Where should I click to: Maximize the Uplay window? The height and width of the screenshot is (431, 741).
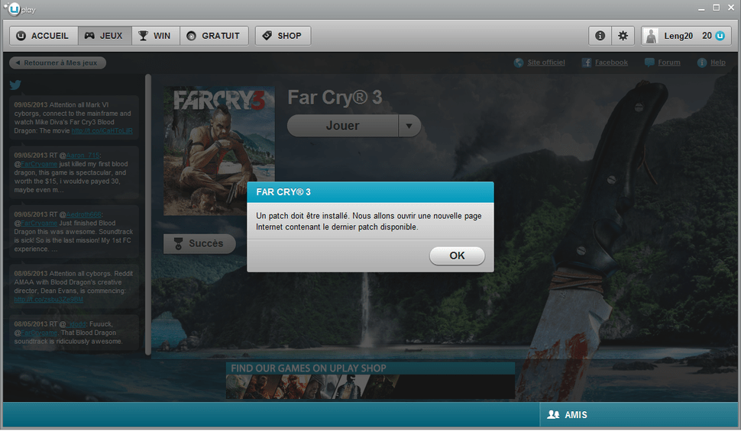tap(717, 8)
